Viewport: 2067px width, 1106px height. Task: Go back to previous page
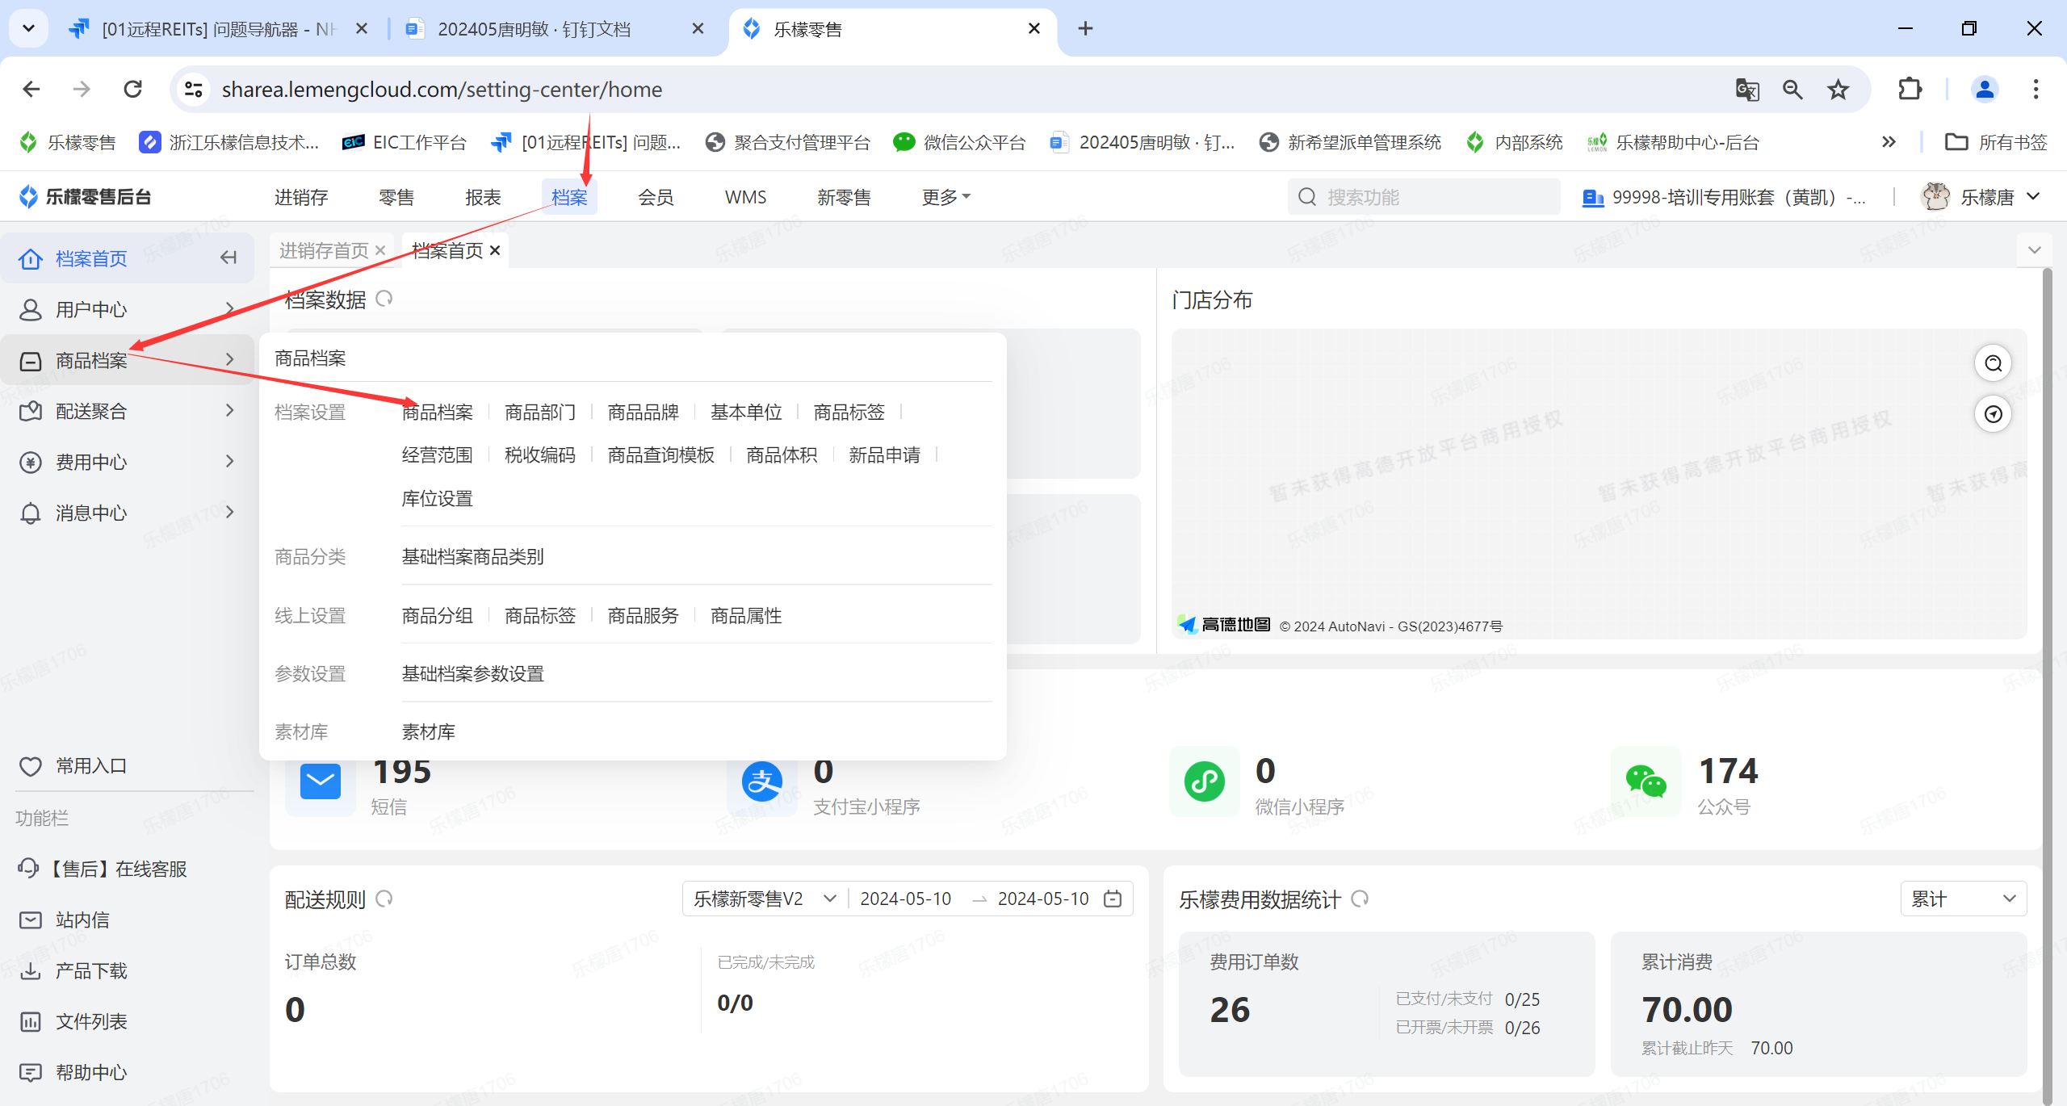click(31, 90)
